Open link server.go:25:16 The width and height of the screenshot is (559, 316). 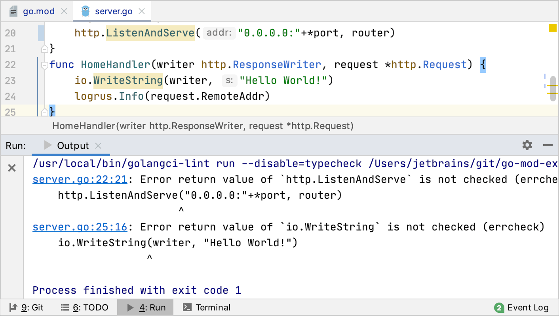point(80,227)
